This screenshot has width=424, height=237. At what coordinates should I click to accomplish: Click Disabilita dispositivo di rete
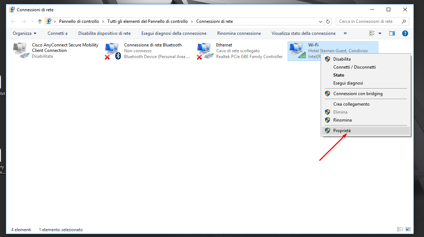coord(104,33)
